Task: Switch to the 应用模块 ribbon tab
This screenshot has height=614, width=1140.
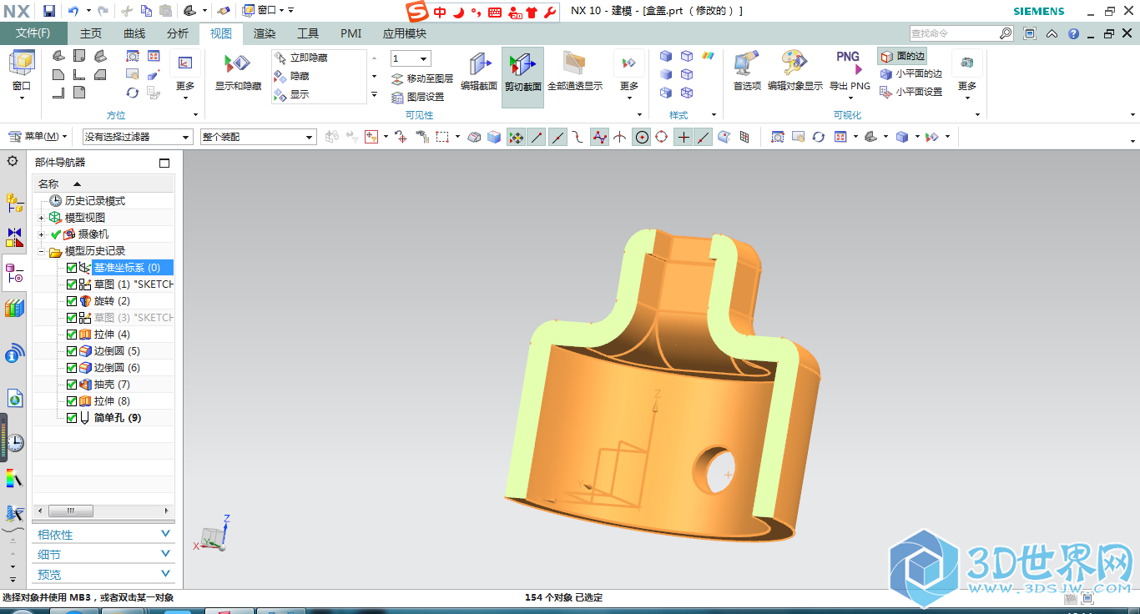Action: pyautogui.click(x=405, y=33)
